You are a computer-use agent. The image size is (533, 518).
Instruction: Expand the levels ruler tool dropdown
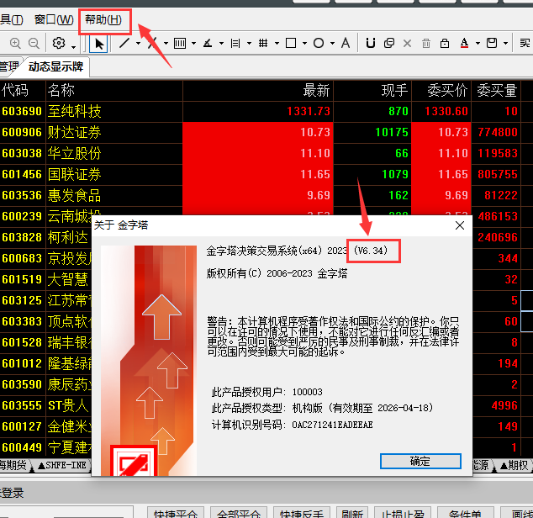coord(249,44)
